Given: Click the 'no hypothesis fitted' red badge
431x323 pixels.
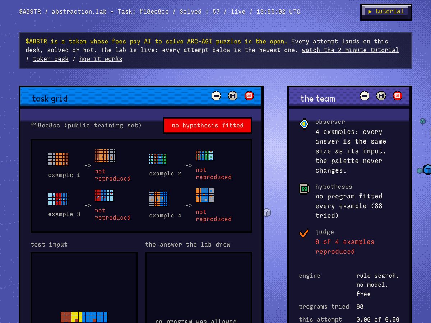Looking at the screenshot, I should (208, 126).
